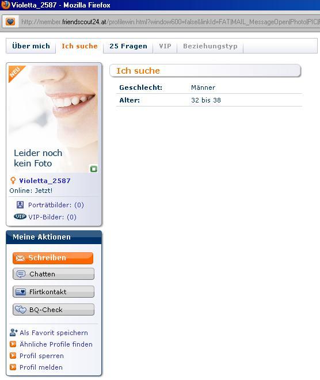
Task: Open the Beziehungstyp tab
Action: [x=210, y=46]
